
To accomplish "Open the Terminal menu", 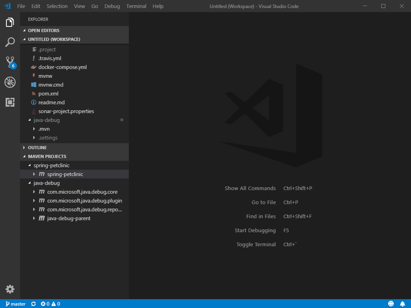I will point(136,6).
